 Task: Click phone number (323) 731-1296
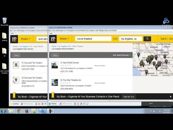66,71
